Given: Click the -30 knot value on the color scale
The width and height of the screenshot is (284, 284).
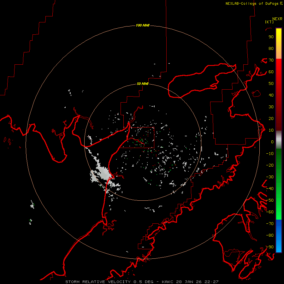Looking at the screenshot, I should (x=270, y=177).
